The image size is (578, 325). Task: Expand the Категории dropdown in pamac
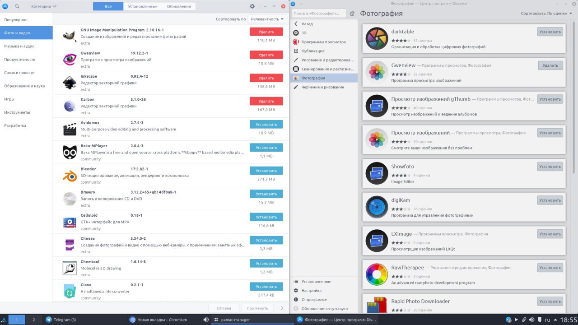[44, 6]
